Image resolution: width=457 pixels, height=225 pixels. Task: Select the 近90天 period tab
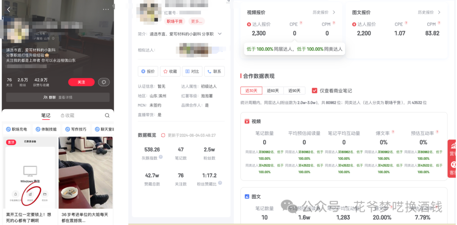tap(295, 91)
